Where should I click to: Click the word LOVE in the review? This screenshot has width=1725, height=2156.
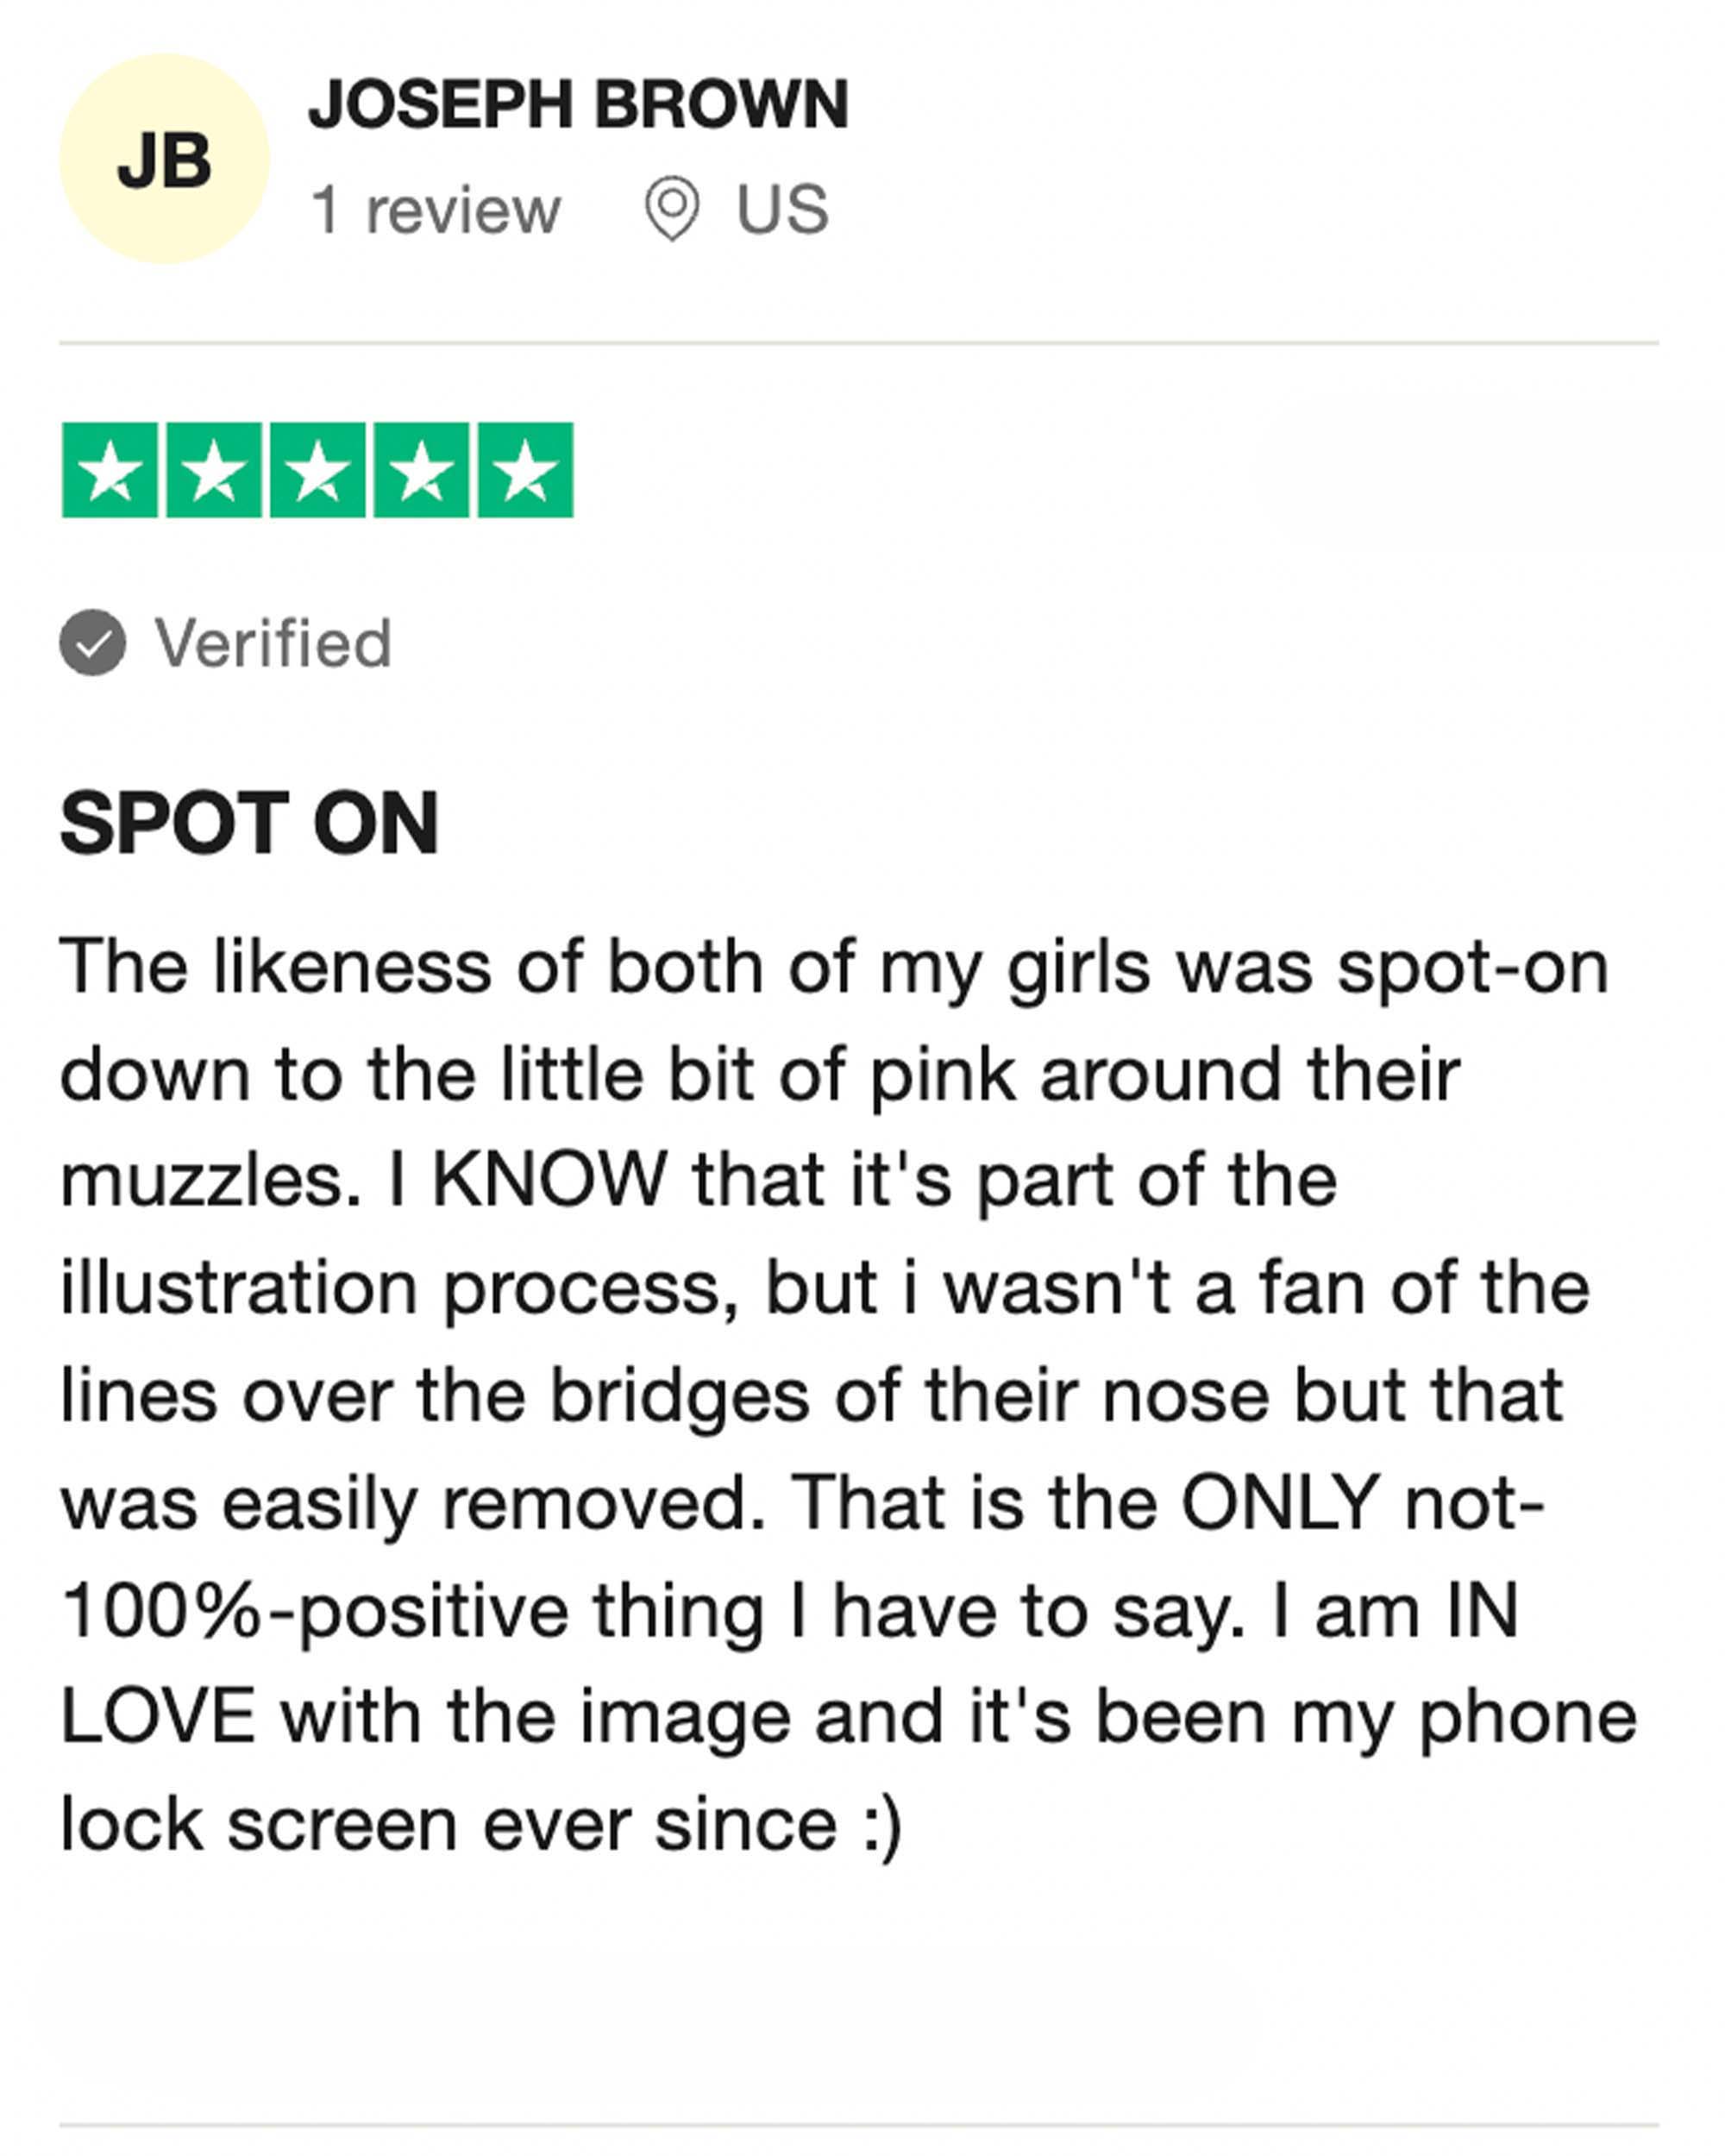(158, 1717)
